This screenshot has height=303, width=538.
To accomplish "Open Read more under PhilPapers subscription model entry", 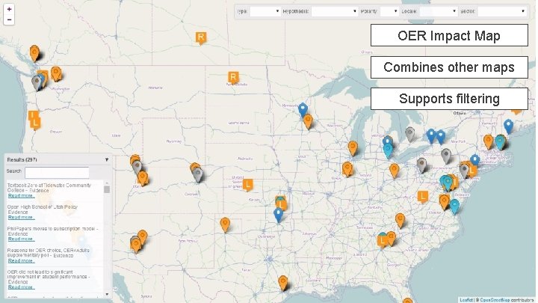I will (x=21, y=239).
